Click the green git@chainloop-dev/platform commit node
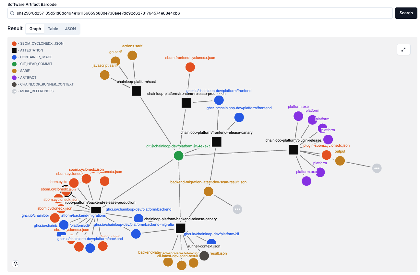 (x=178, y=155)
